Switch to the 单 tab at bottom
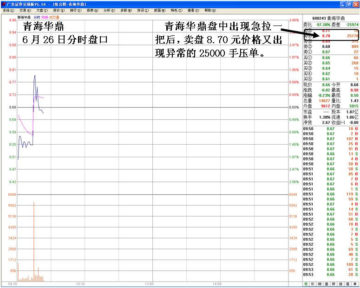 [355, 284]
